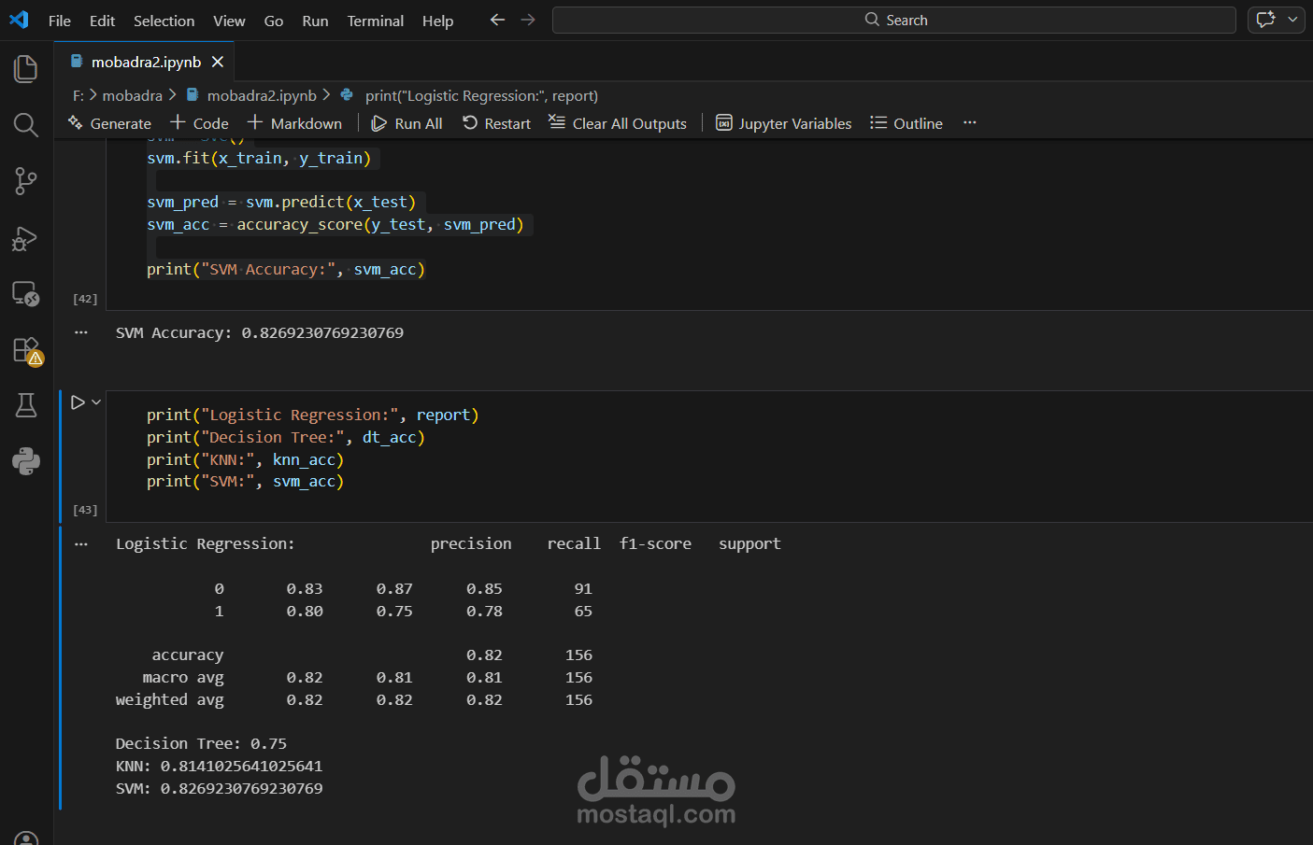This screenshot has width=1313, height=845.
Task: Go back with the left arrow
Action: pyautogui.click(x=497, y=20)
